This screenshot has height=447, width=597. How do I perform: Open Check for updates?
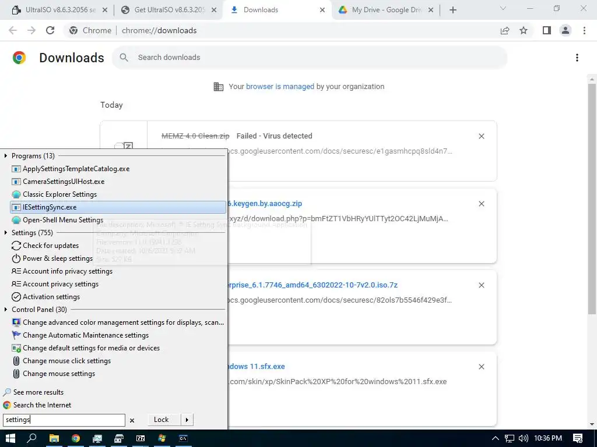pos(118,246)
